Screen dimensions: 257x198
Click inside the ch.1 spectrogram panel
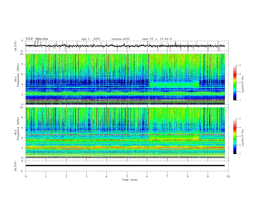[x=125, y=79]
